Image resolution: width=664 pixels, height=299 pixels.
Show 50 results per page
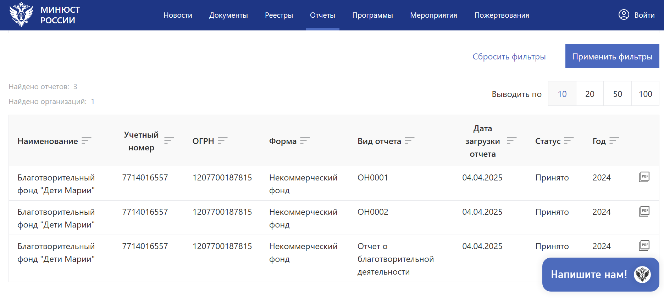[618, 94]
